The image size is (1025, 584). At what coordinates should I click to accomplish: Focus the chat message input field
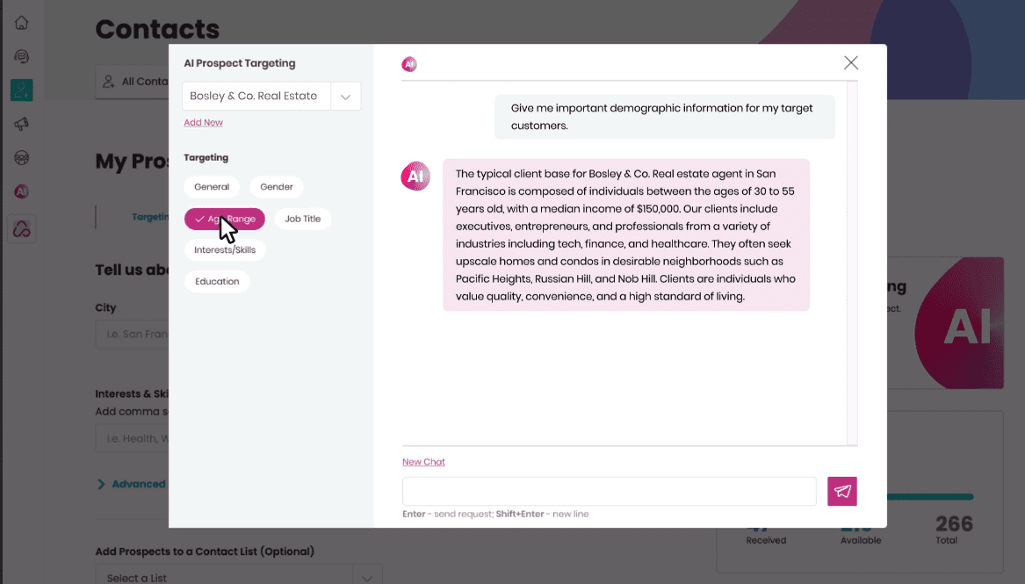coord(609,492)
